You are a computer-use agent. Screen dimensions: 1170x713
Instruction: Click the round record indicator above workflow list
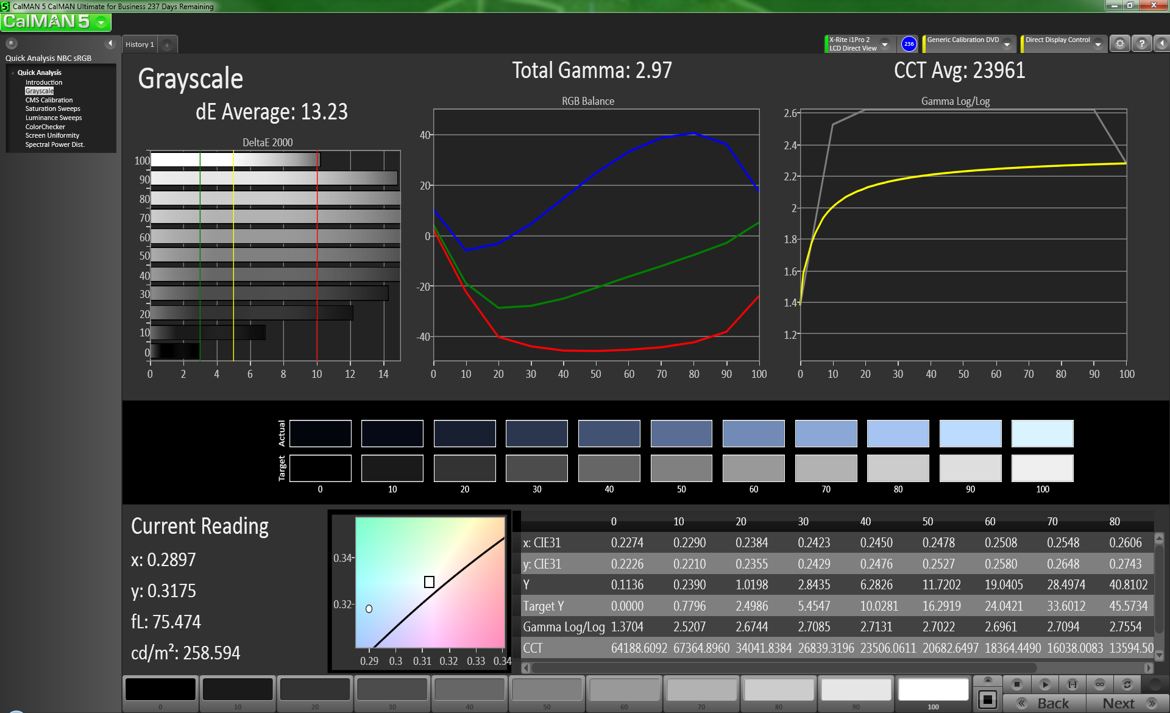[11, 43]
